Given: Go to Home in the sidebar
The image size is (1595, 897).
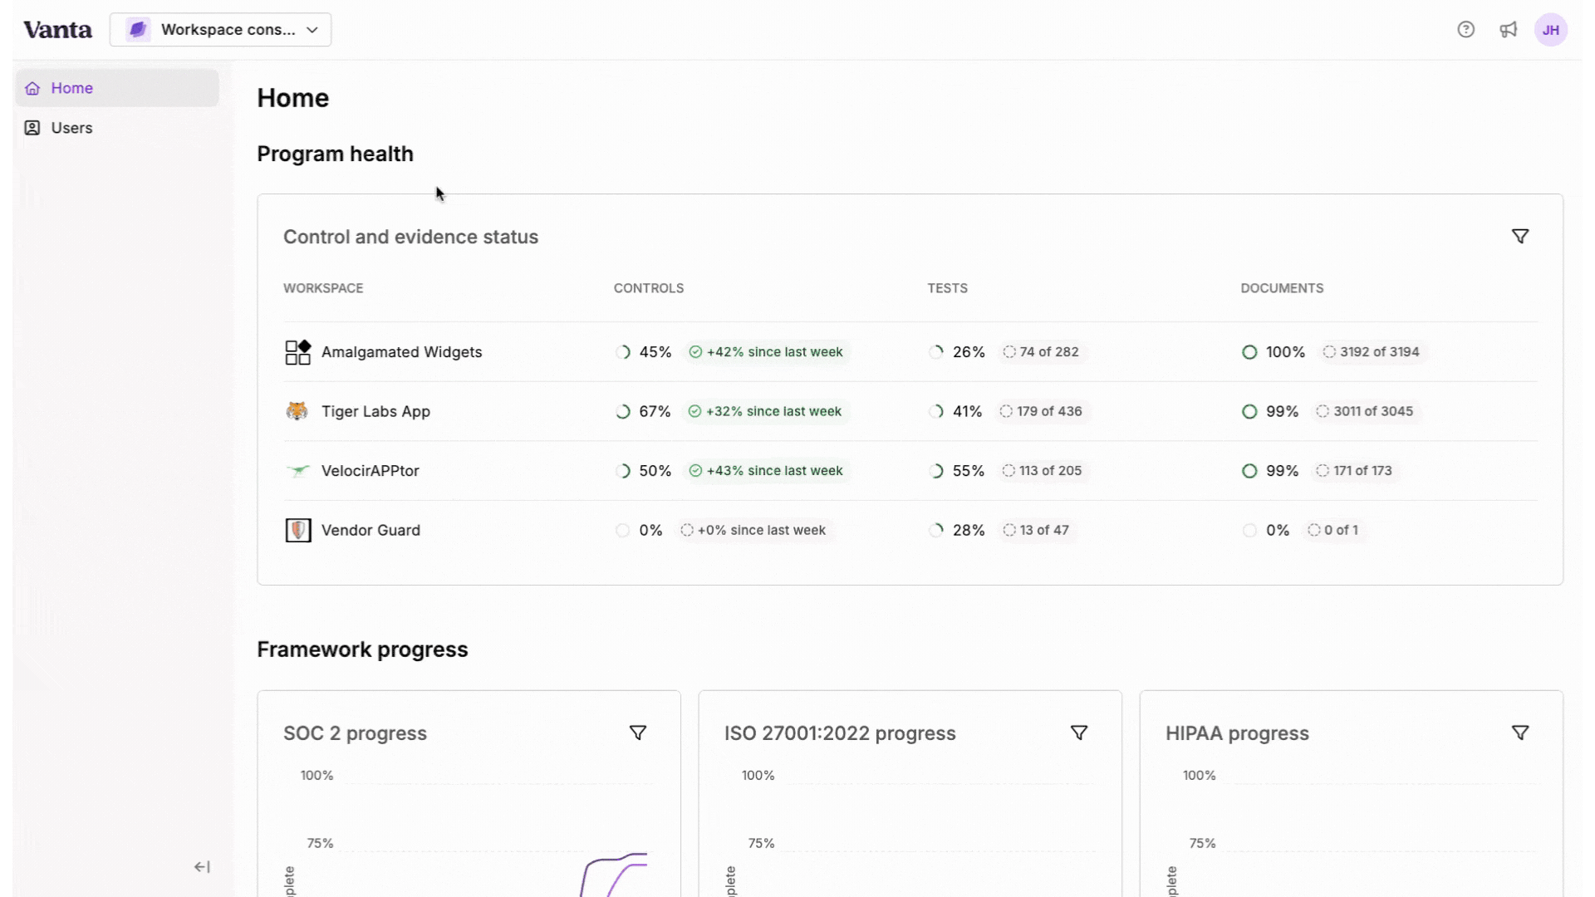Looking at the screenshot, I should 117,88.
